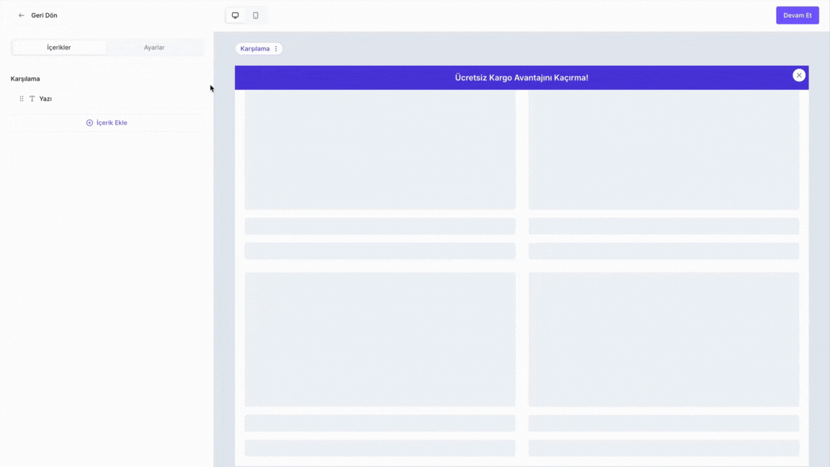
Task: Click the Karşılama heading in the sidebar
Action: 25,79
